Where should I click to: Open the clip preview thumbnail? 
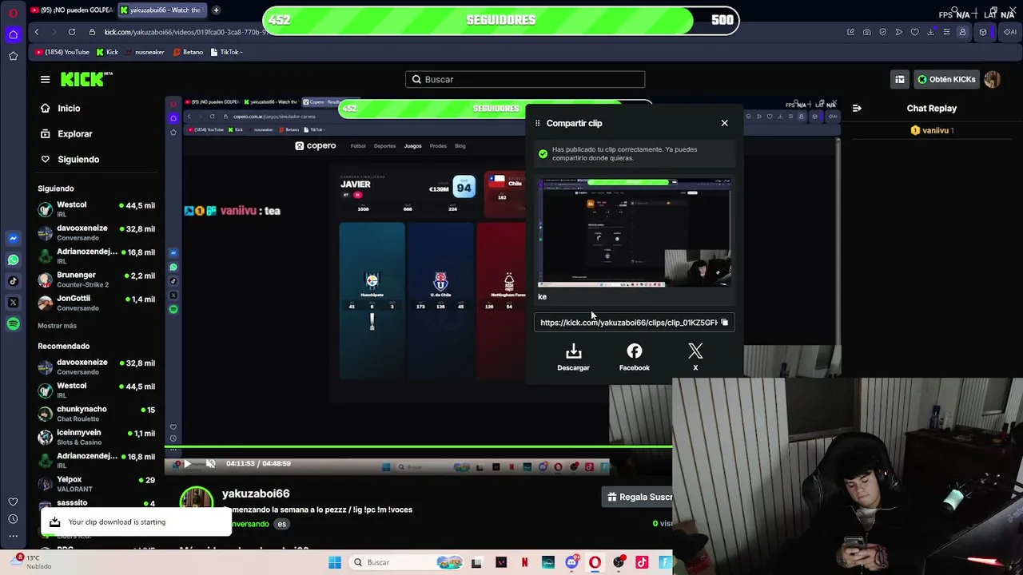[635, 232]
